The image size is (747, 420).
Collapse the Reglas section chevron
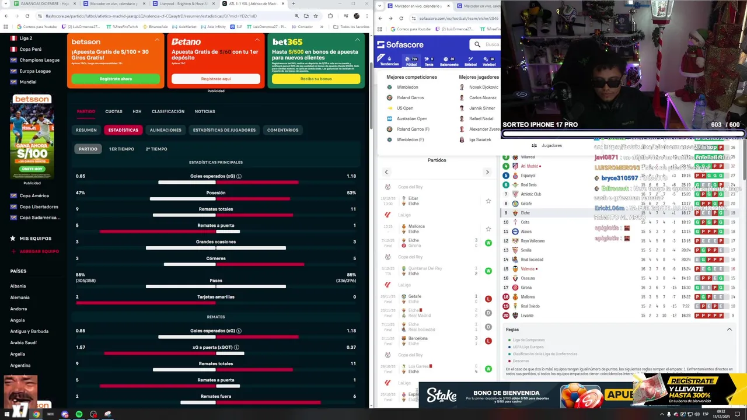point(729,330)
